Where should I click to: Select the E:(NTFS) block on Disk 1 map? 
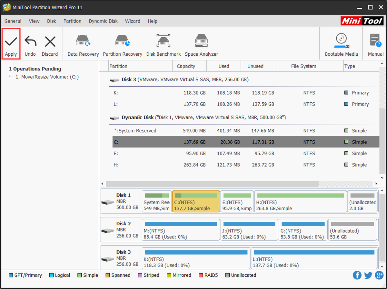click(x=237, y=201)
